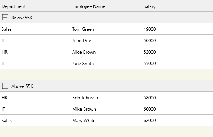The width and height of the screenshot is (213, 137).
Task: Click the Above 55K group label
Action: 22,86
